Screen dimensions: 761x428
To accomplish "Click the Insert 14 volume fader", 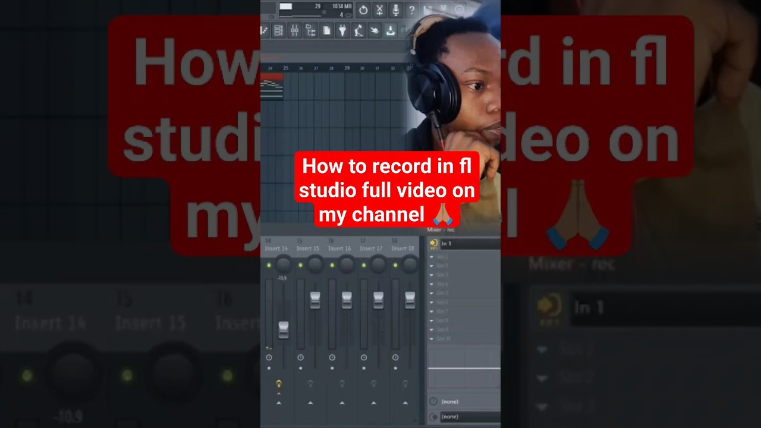I will tap(284, 330).
